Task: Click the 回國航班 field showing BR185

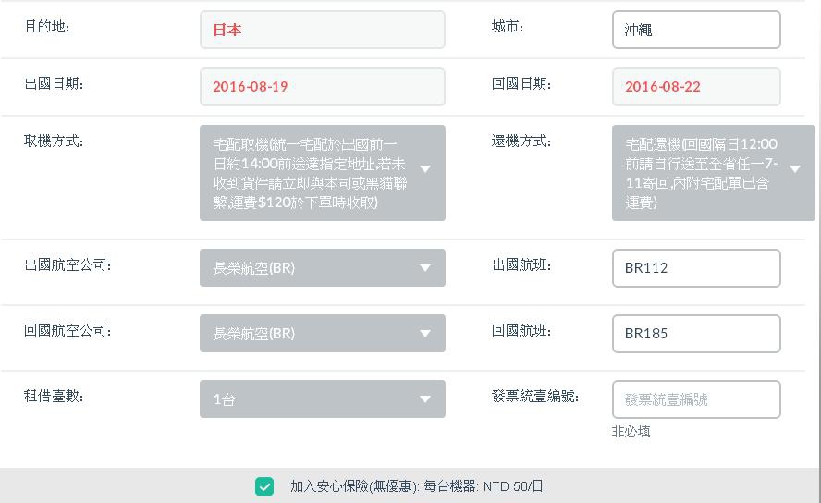Action: pos(696,334)
